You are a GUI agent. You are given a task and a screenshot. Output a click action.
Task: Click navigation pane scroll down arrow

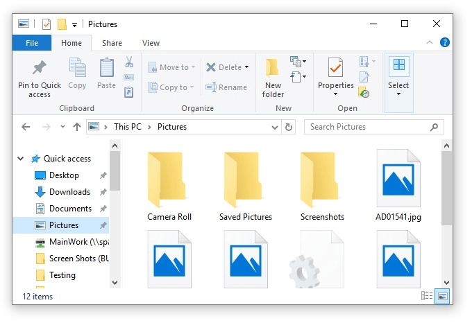115,283
